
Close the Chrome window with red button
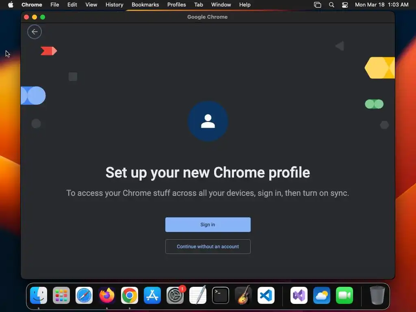click(x=26, y=17)
